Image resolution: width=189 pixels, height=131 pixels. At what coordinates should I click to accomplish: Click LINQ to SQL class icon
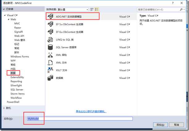coord(50,39)
